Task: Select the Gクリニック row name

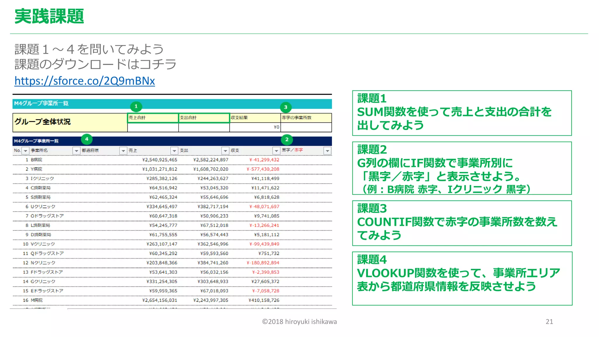Action: pyautogui.click(x=43, y=281)
